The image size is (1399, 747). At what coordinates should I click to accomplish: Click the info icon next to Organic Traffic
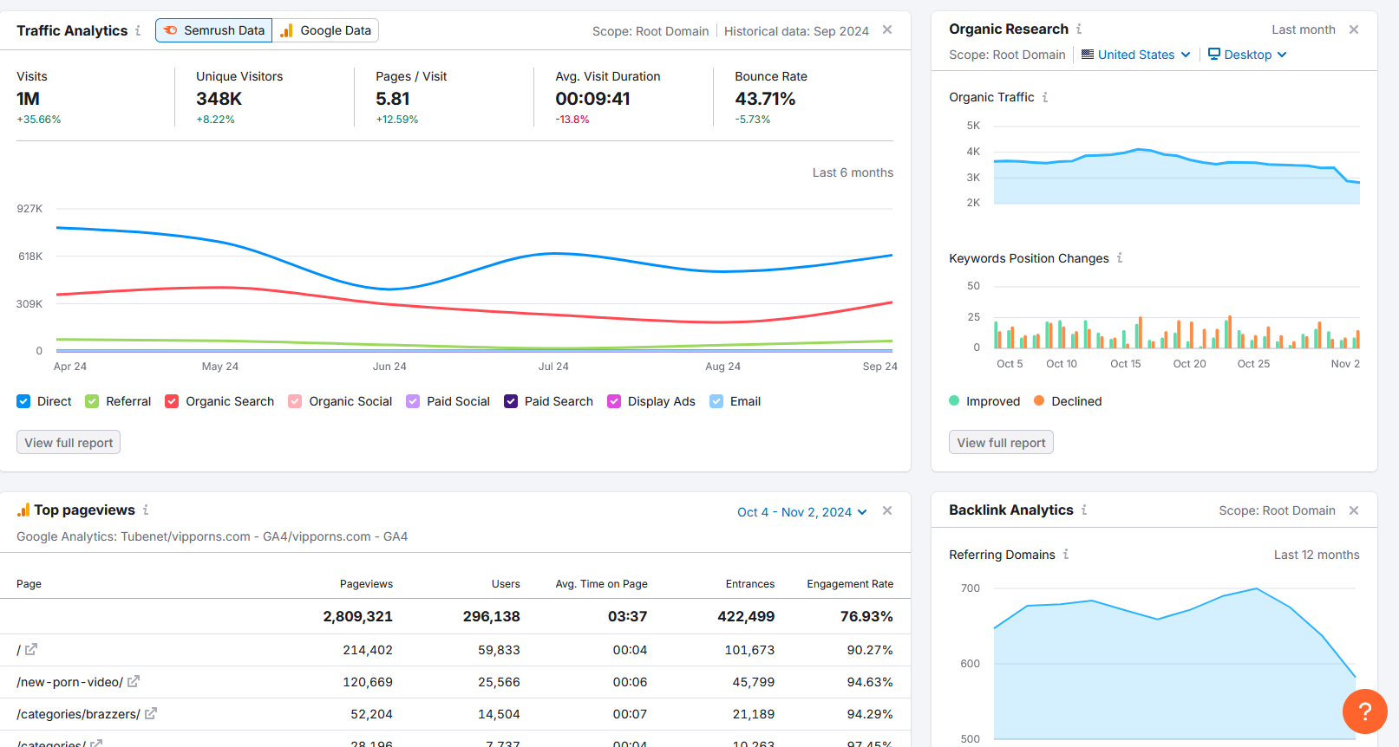coord(1045,97)
